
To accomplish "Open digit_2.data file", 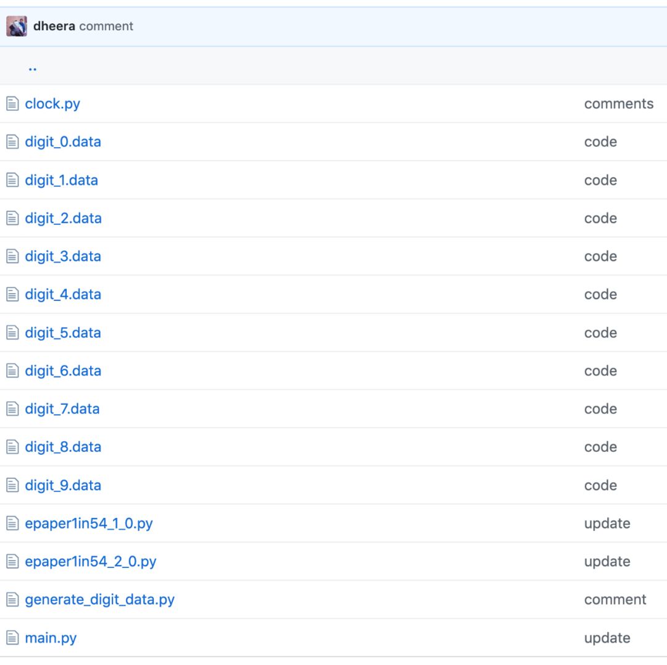I will click(64, 218).
